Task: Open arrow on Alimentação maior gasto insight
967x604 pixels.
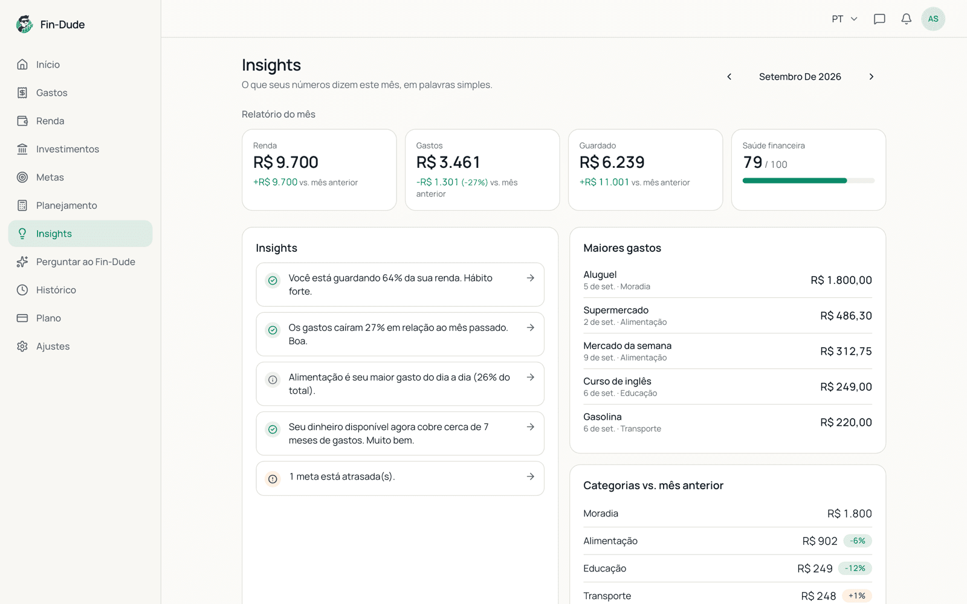Action: 530,377
